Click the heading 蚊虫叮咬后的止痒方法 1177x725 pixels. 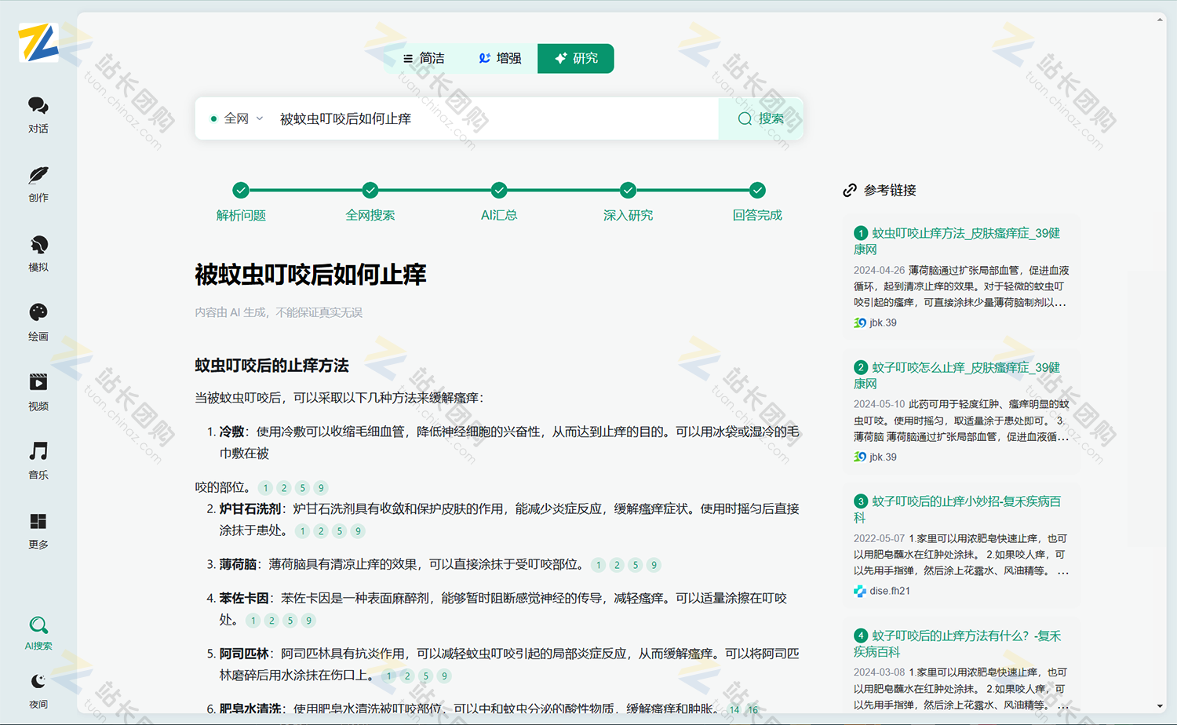[x=271, y=366]
